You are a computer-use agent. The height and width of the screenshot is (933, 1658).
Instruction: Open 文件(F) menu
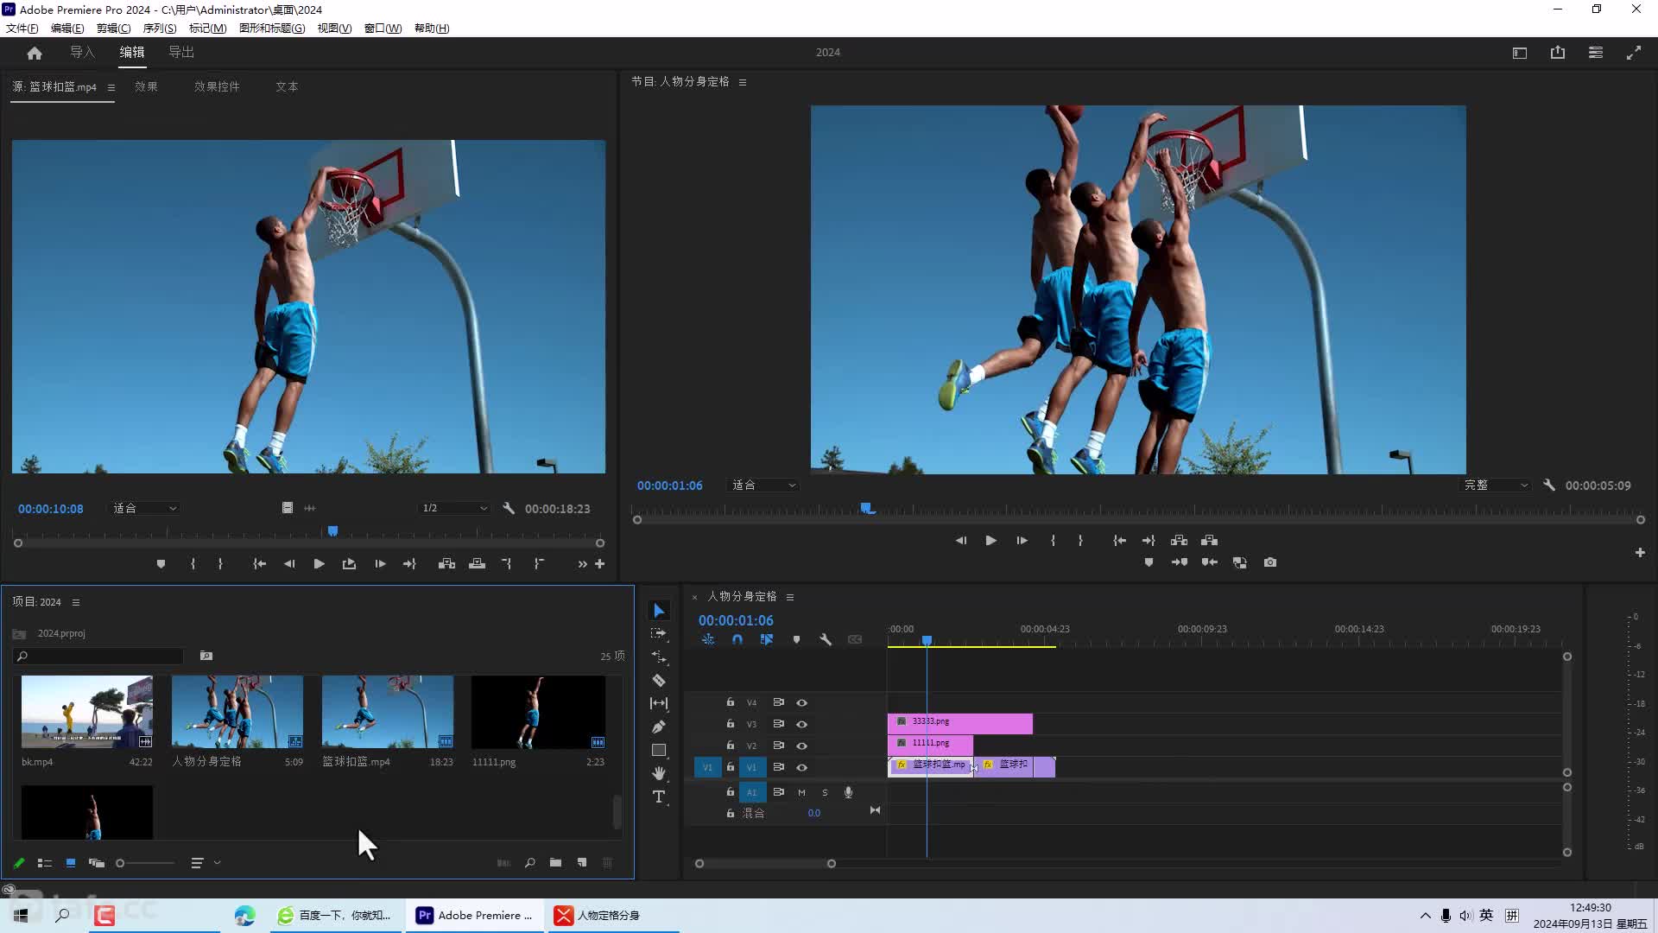tap(22, 29)
